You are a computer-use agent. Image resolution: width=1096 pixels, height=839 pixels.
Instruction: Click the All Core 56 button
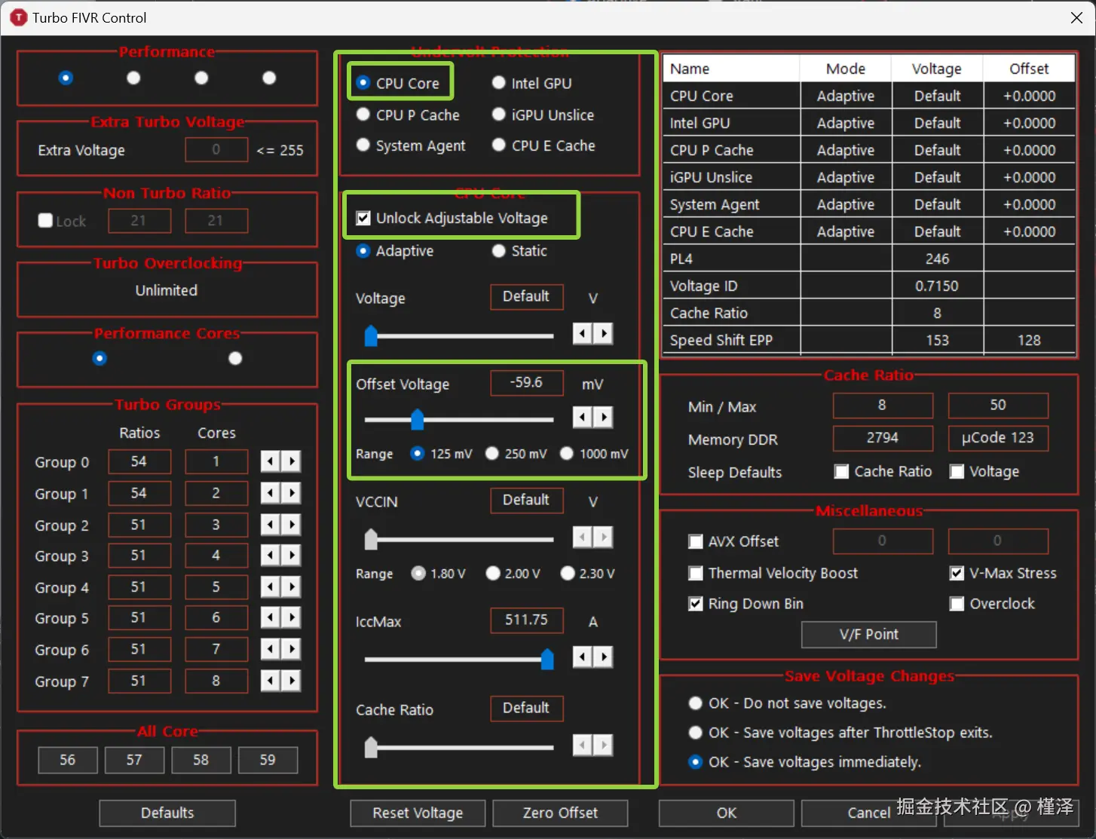(68, 761)
